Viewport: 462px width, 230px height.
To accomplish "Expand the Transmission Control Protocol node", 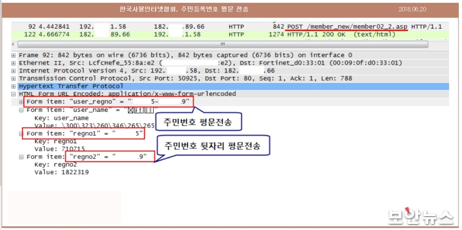I will click(13, 79).
